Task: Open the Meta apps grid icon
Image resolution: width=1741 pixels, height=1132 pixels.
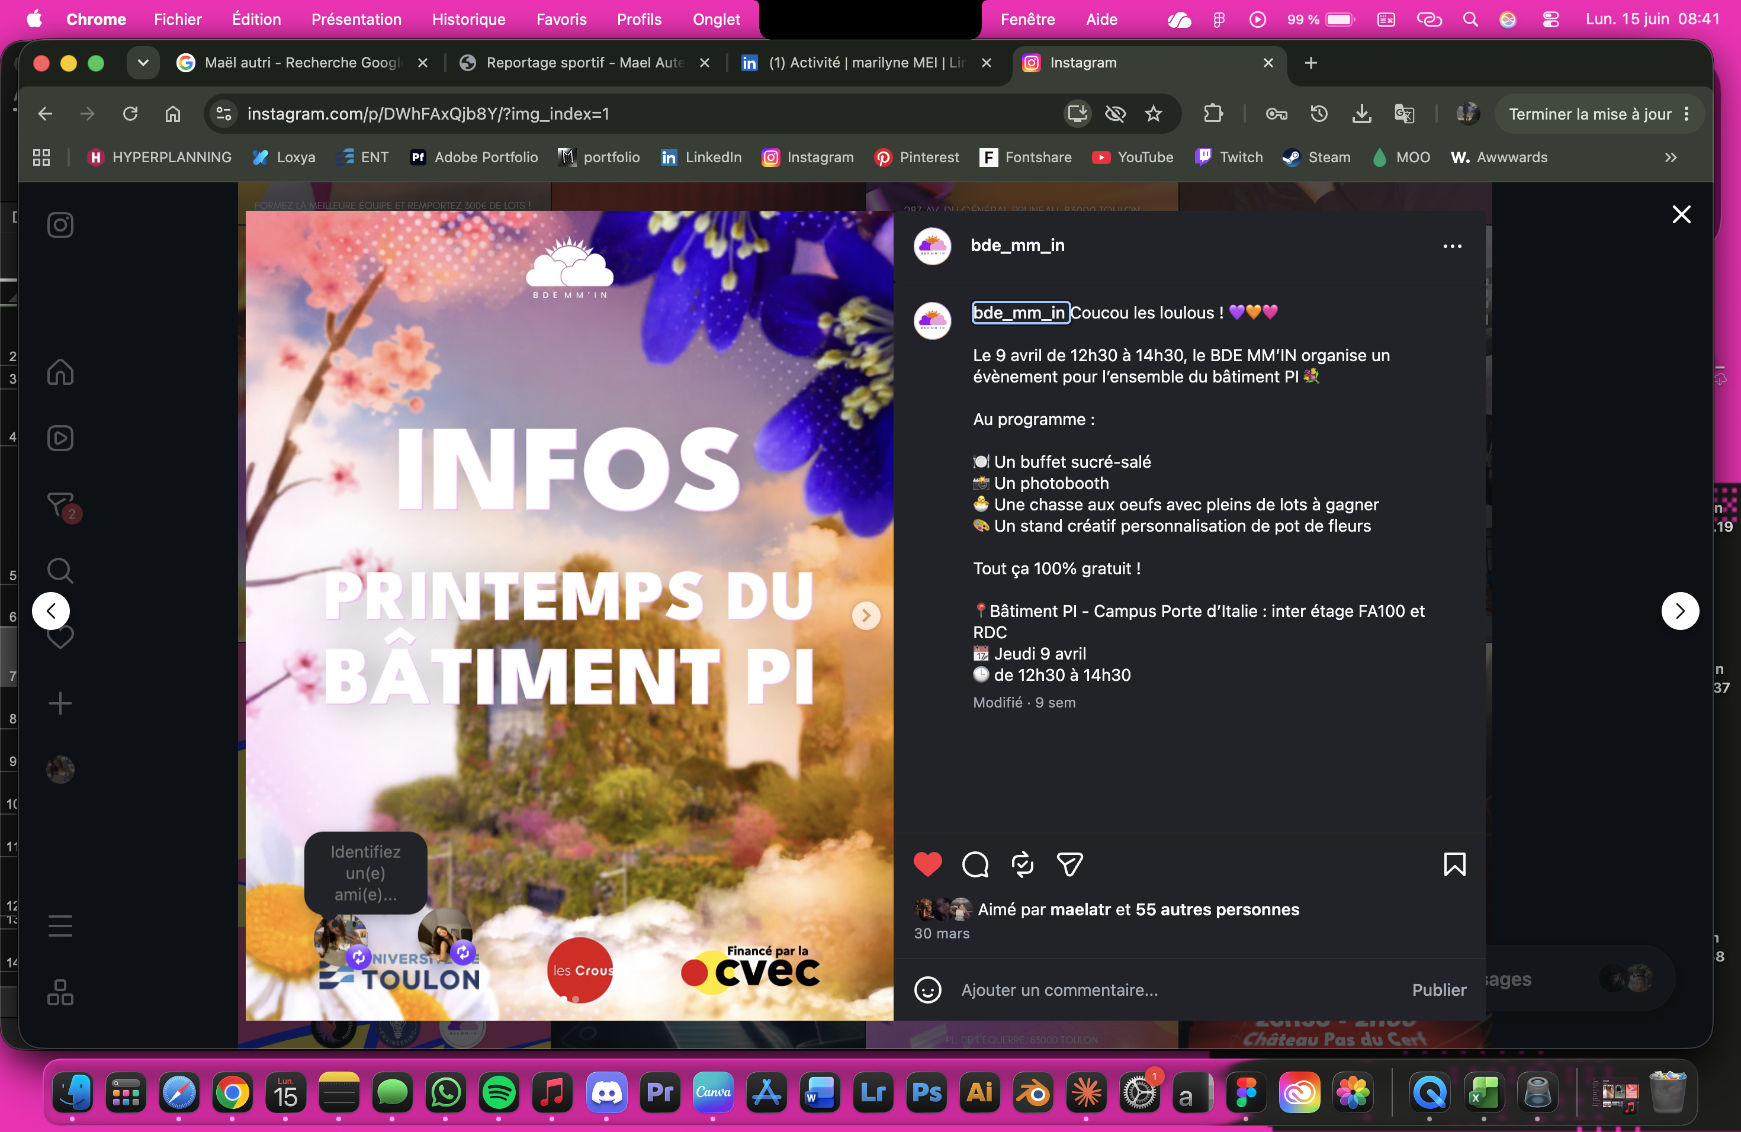Action: click(x=60, y=992)
